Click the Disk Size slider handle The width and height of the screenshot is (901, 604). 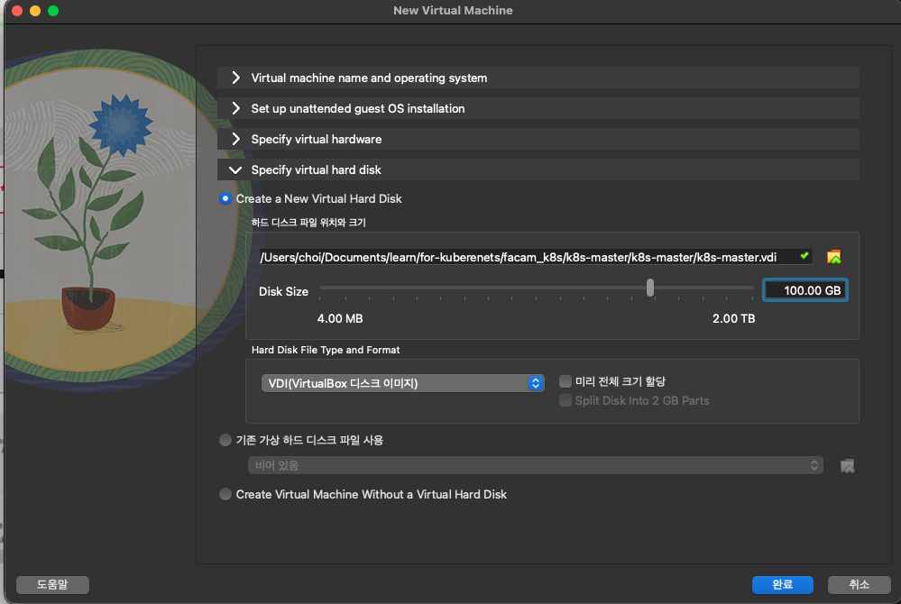650,288
